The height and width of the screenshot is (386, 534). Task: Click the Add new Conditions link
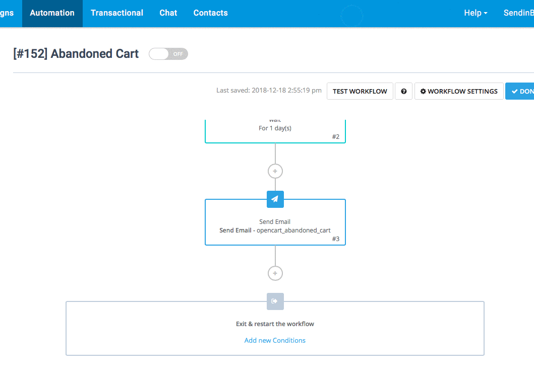(x=275, y=340)
